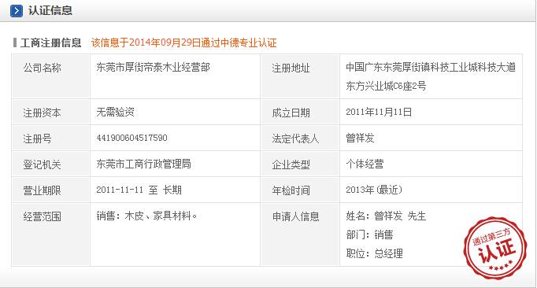Screen dimensions: 537x288
Task: Click the blue arrow icon beside 认证信息
Action: 17,11
